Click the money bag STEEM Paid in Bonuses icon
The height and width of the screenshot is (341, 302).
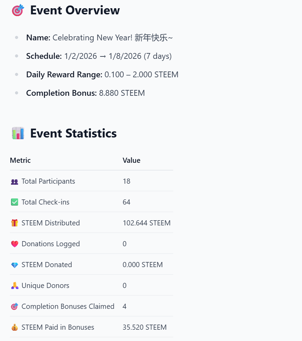pos(15,327)
